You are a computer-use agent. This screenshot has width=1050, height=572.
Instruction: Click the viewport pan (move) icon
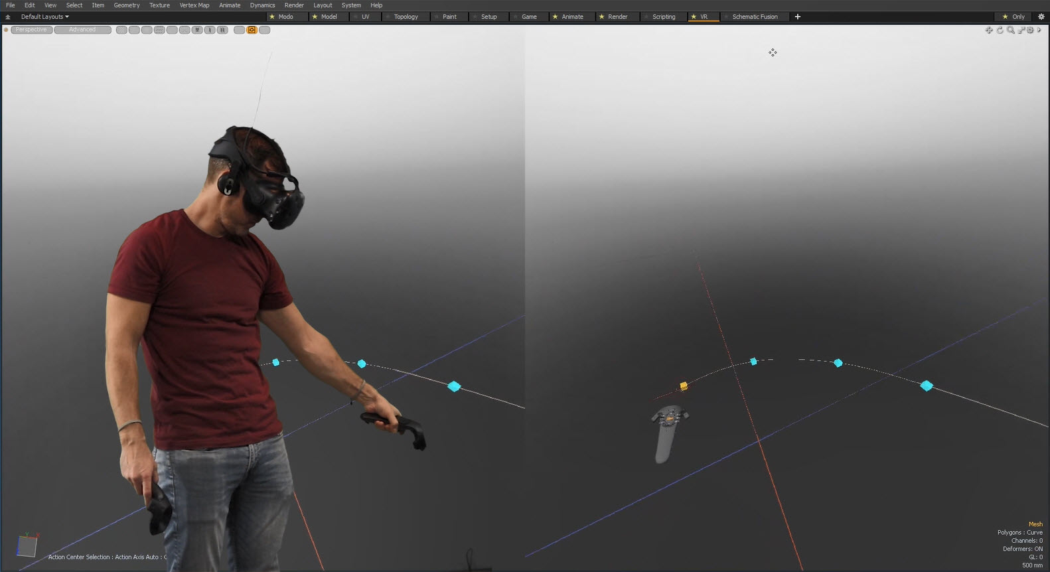click(x=989, y=30)
